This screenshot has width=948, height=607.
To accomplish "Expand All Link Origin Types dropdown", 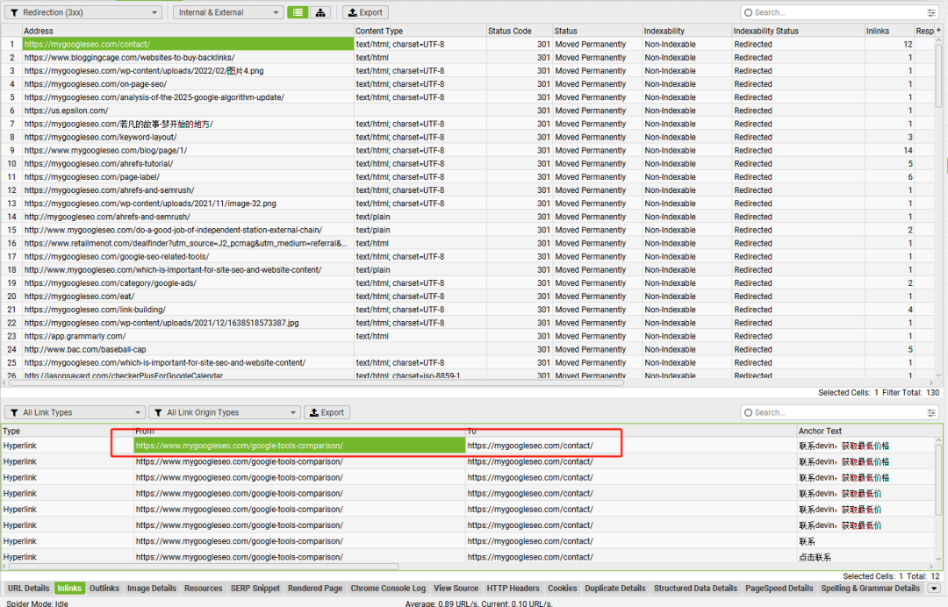I will pyautogui.click(x=225, y=412).
